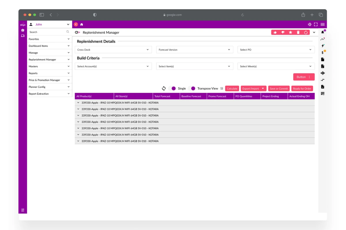Viewport: 346px width, 230px height.
Task: Click the Calculate button
Action: pos(232,89)
